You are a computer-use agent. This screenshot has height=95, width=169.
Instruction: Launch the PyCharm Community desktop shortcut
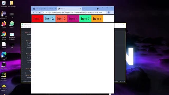4,77
